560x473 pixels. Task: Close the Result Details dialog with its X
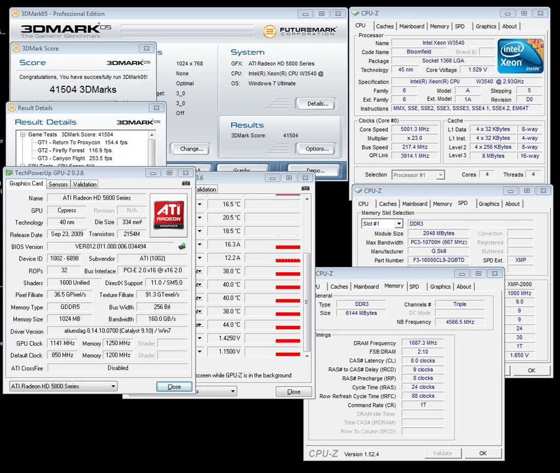[156, 108]
